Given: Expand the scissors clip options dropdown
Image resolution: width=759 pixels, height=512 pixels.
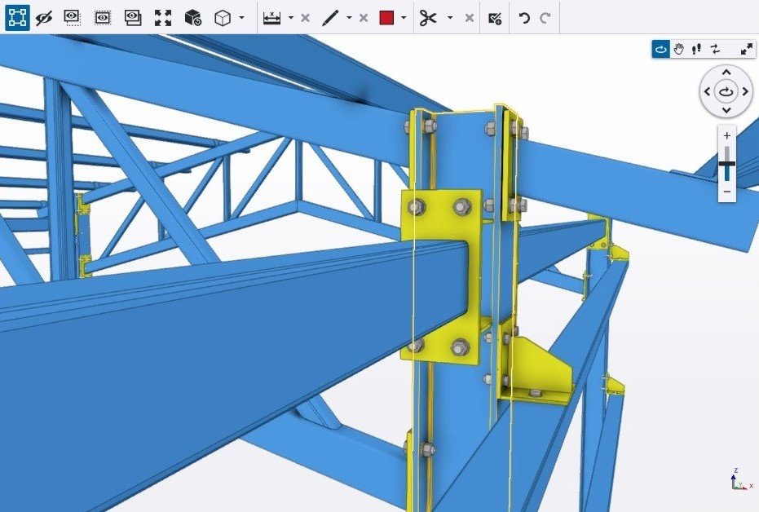Looking at the screenshot, I should pos(450,18).
